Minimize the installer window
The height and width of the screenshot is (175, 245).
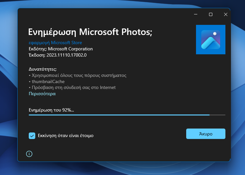coord(196,14)
